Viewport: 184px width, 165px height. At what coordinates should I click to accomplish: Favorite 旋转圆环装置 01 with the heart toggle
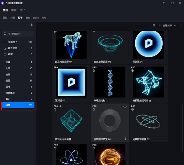(125, 107)
